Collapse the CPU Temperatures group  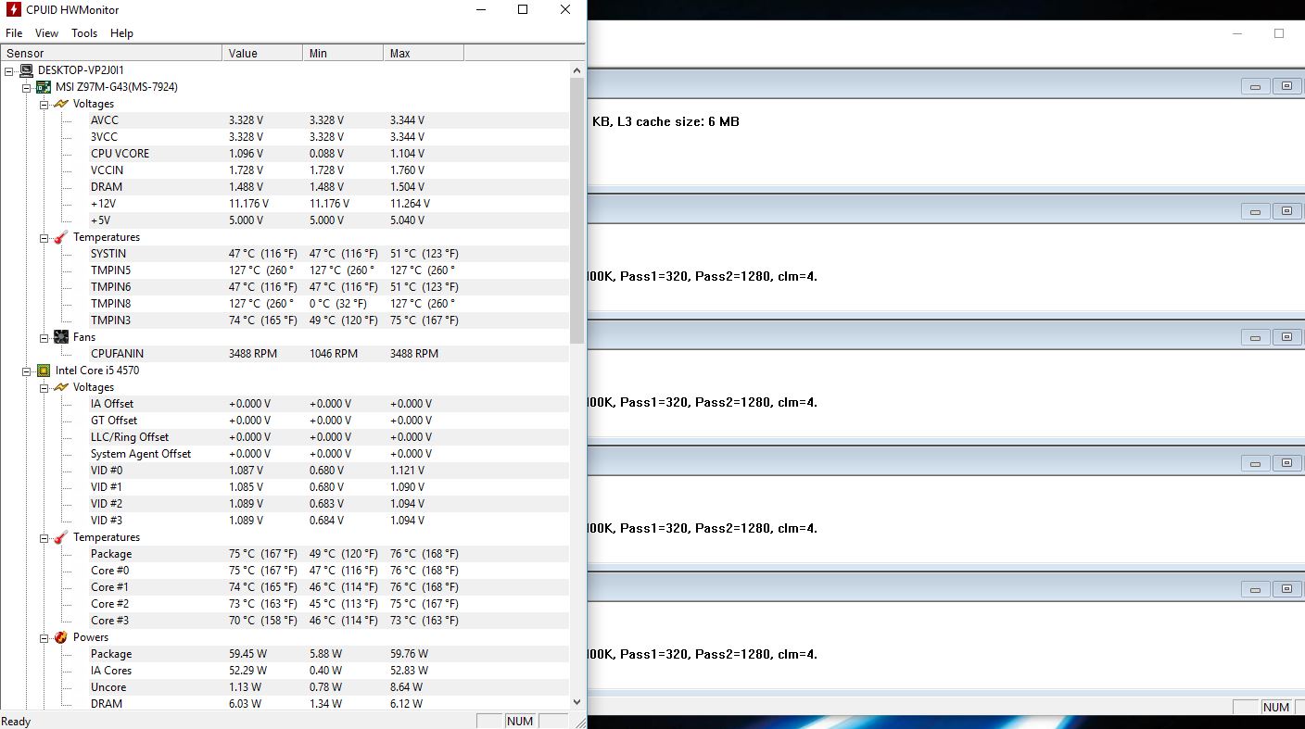pos(44,537)
